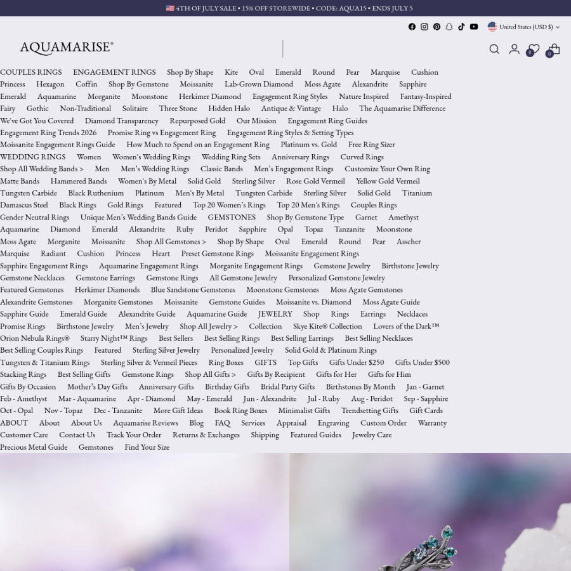
Task: Click the branch ring product image
Action: point(430,512)
